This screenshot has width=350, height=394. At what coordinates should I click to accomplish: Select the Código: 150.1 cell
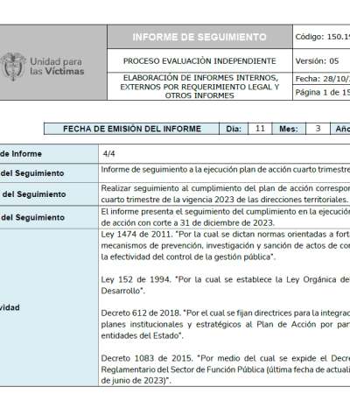point(321,37)
